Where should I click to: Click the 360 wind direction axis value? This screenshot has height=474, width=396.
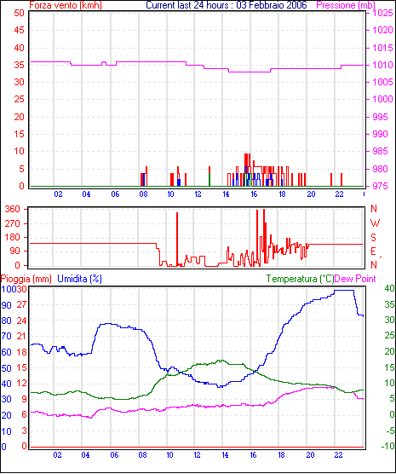point(13,209)
